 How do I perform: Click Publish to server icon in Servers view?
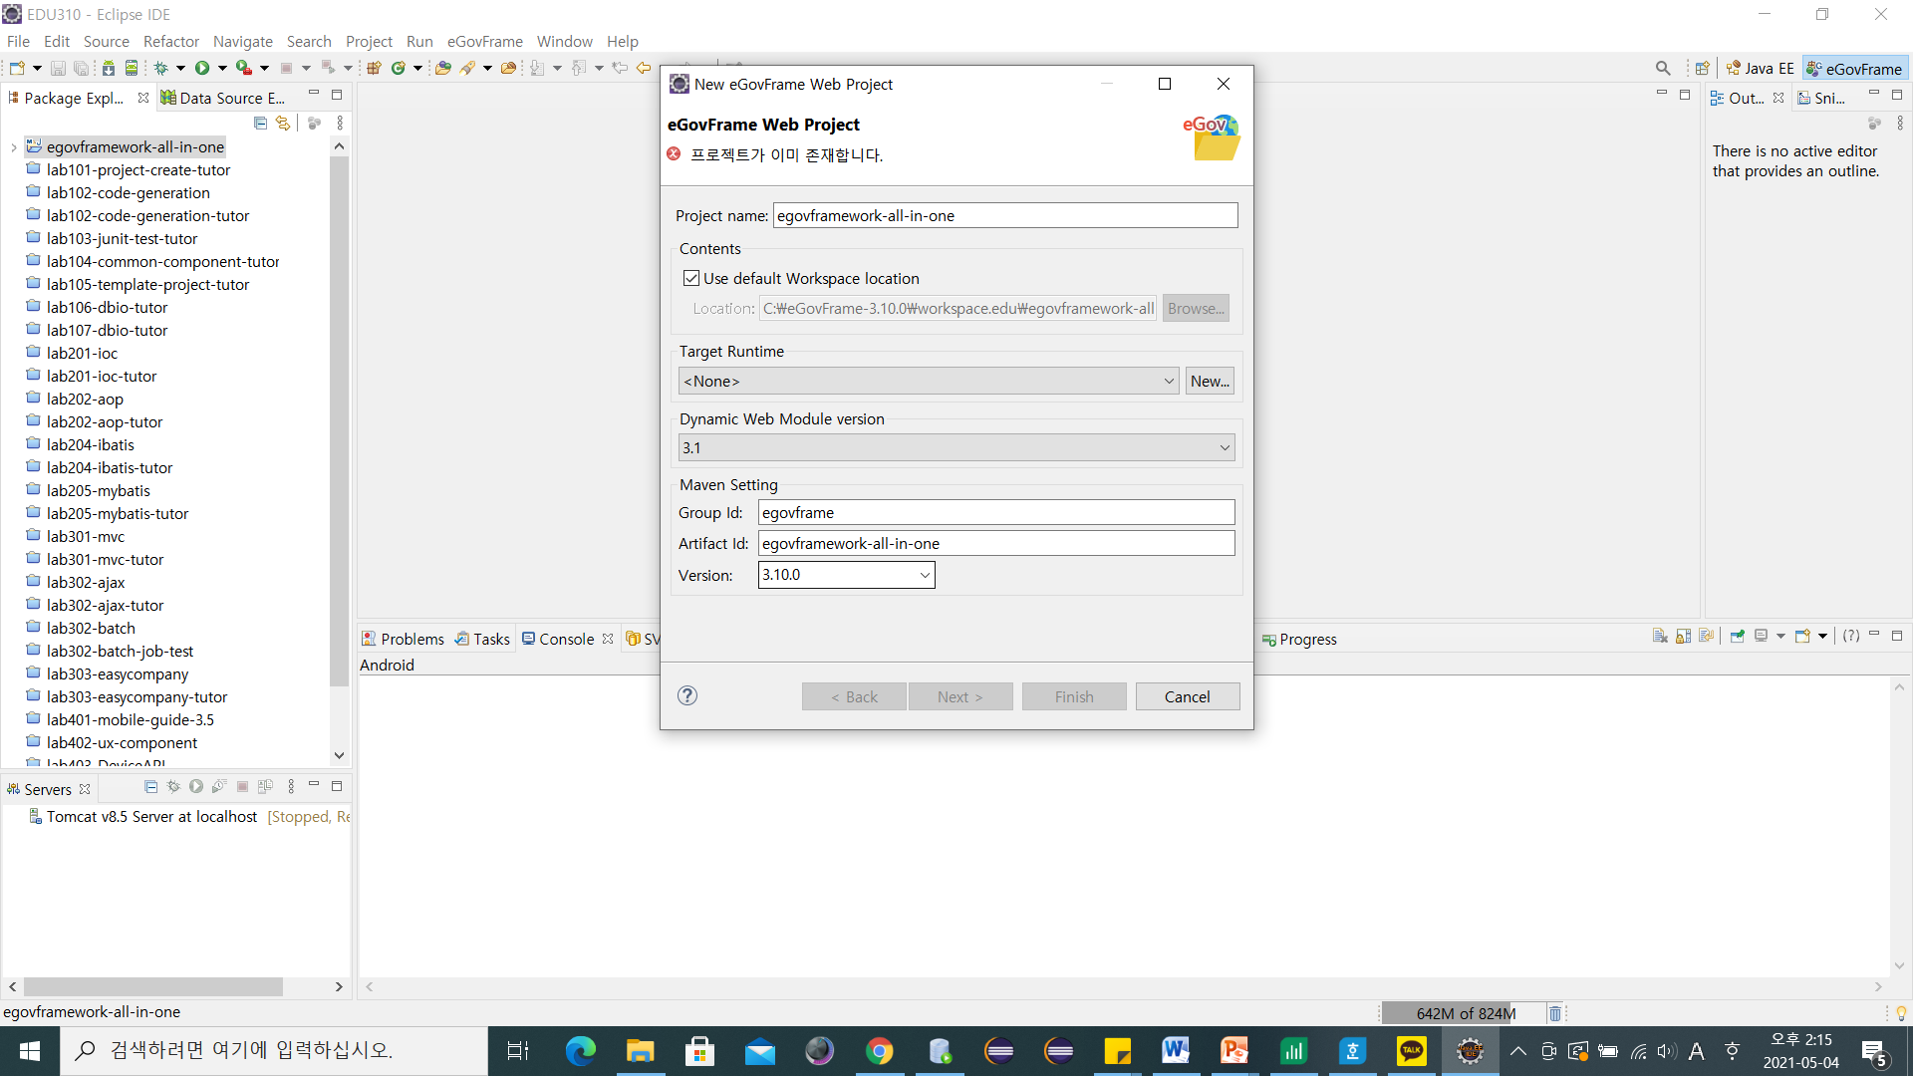[x=265, y=787]
